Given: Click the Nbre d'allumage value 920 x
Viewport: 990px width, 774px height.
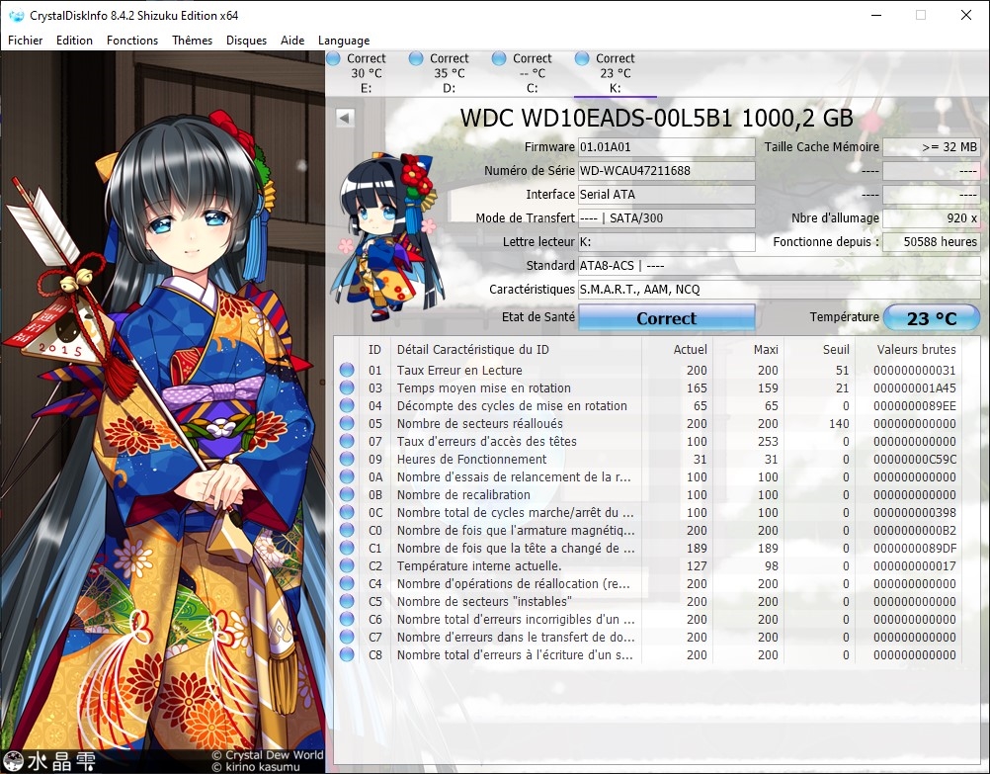Looking at the screenshot, I should tap(932, 218).
